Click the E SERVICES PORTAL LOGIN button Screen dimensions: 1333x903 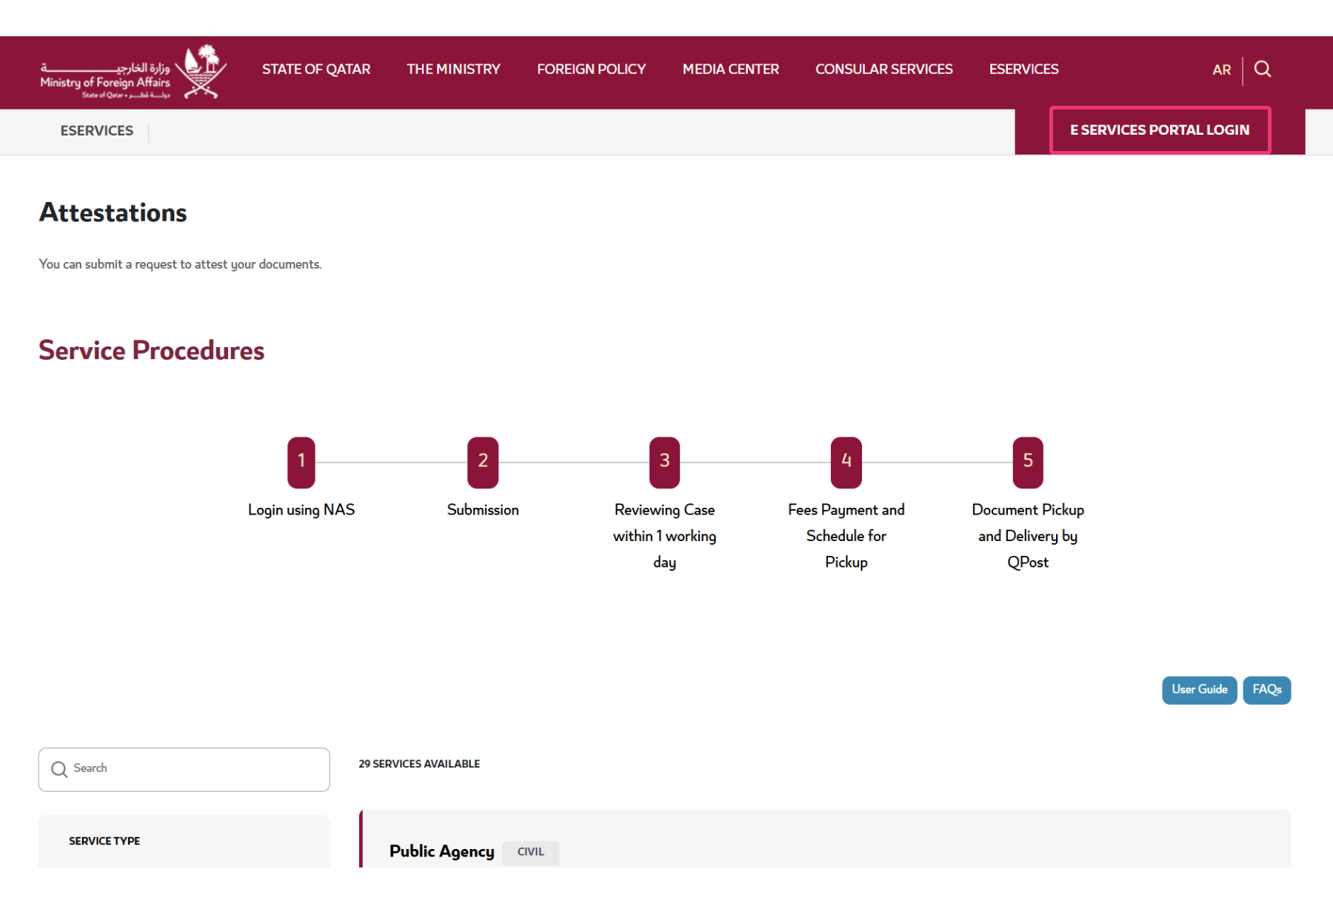[1160, 130]
